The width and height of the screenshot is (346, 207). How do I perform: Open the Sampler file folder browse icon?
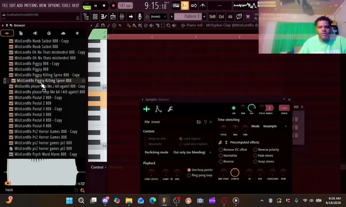[x=199, y=122]
